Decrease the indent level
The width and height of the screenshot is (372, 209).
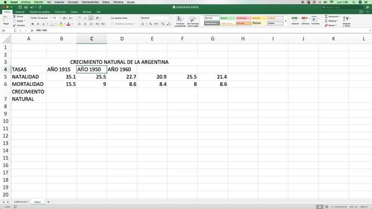coord(97,24)
